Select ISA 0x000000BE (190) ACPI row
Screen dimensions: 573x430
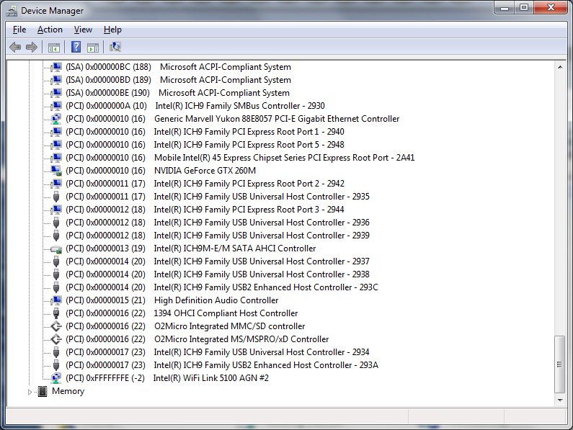point(177,93)
